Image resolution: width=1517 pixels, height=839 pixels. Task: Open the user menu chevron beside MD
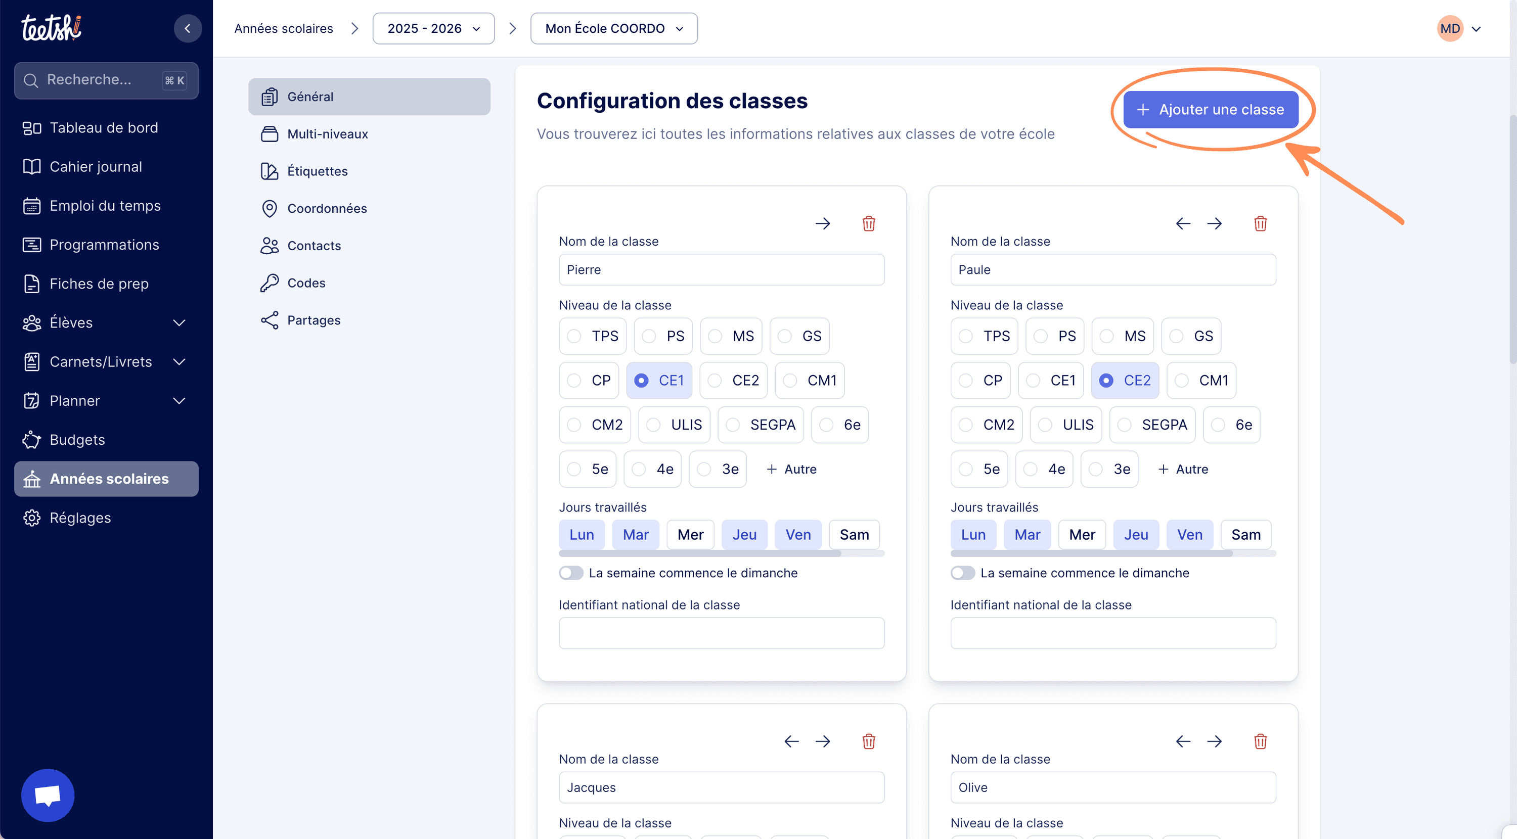(1477, 29)
